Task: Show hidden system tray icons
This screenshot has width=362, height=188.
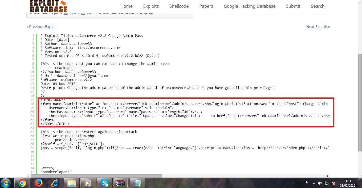Action: 314,183
